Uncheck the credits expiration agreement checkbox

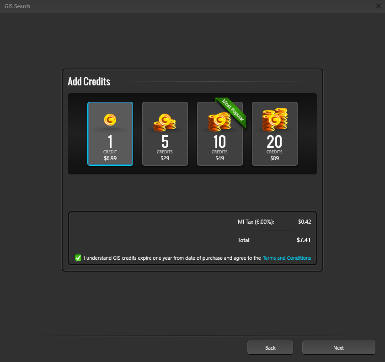tap(78, 258)
